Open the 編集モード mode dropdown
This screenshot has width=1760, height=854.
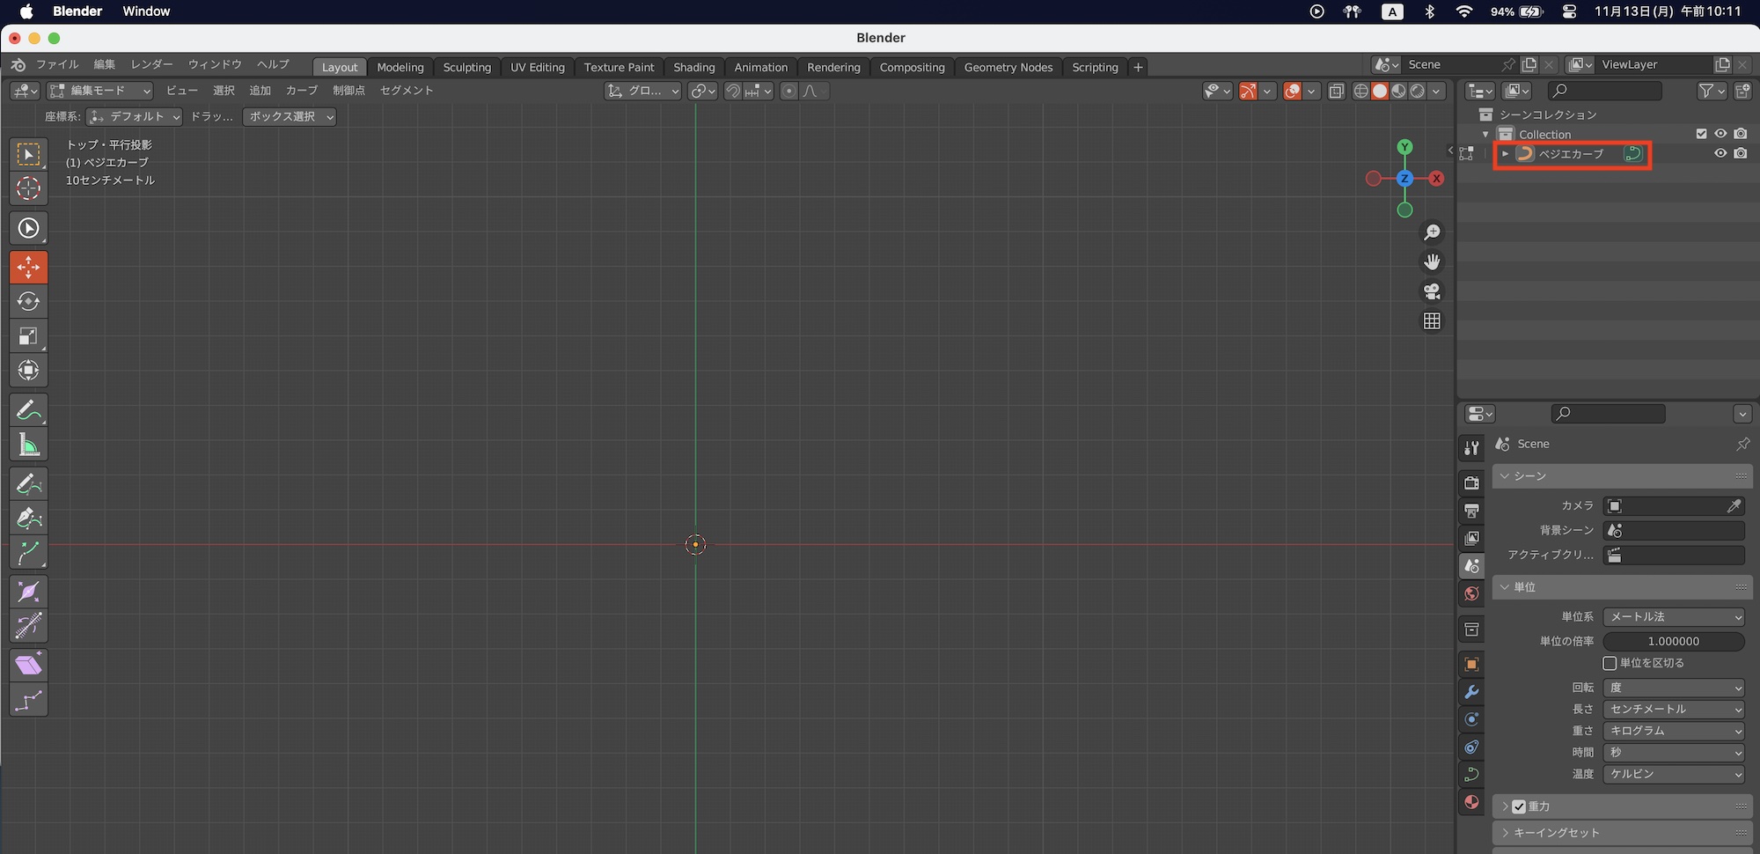click(100, 91)
